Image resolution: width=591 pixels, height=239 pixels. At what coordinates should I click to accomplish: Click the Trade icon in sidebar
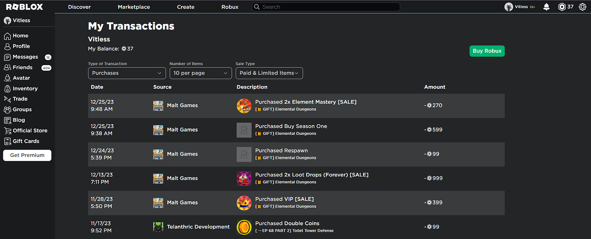tap(7, 99)
